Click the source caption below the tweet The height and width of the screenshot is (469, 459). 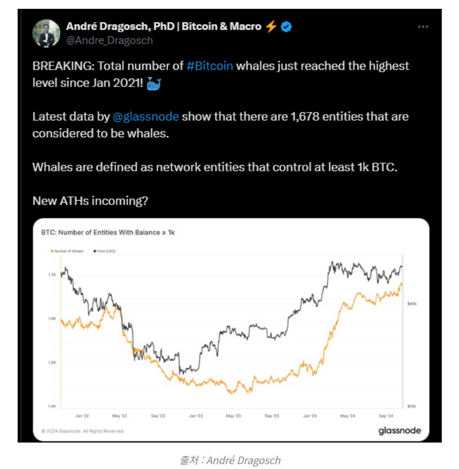230,459
